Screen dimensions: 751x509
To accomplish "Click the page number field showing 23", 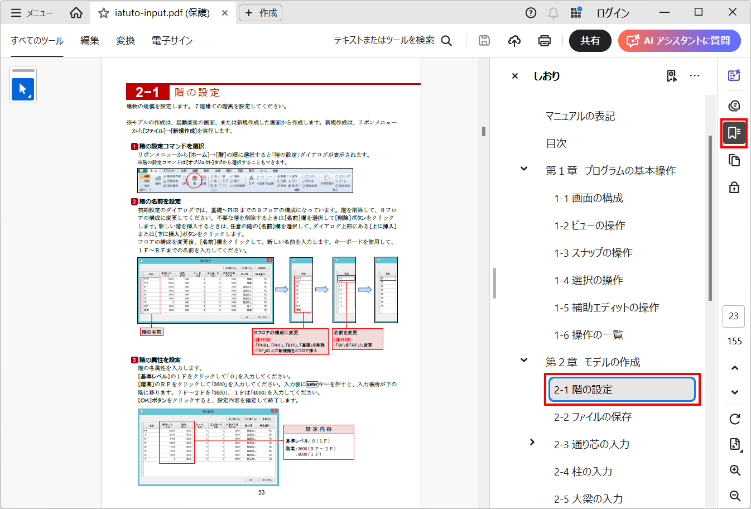I will [x=734, y=316].
